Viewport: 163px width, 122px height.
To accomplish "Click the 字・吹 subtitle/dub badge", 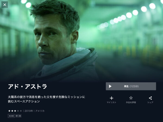I will pos(18,116).
